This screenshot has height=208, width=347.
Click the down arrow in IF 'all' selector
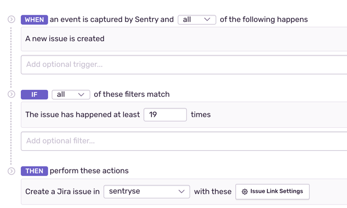81,95
